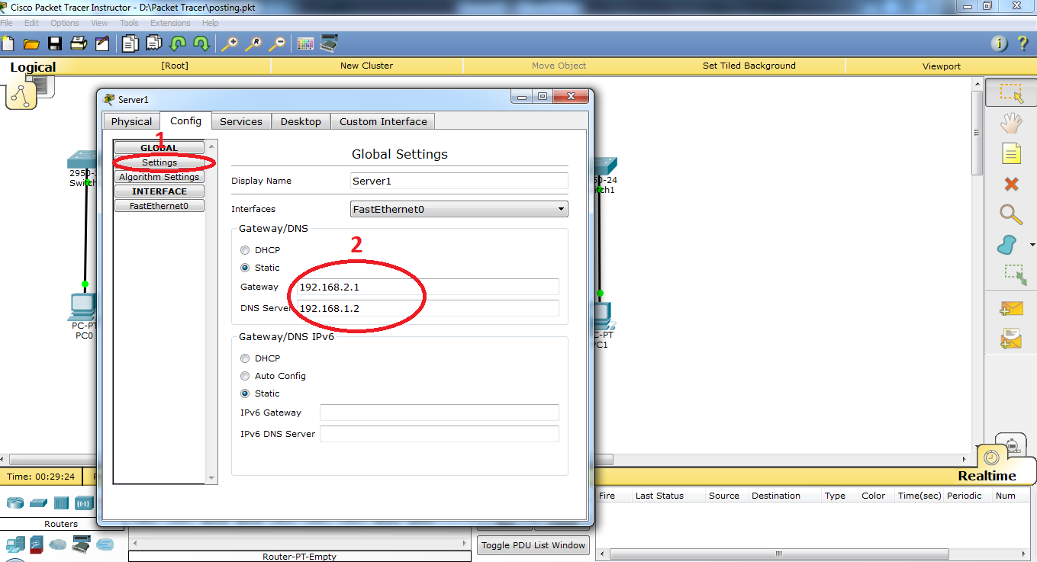Click the Gateway address field
1037x562 pixels.
point(427,287)
